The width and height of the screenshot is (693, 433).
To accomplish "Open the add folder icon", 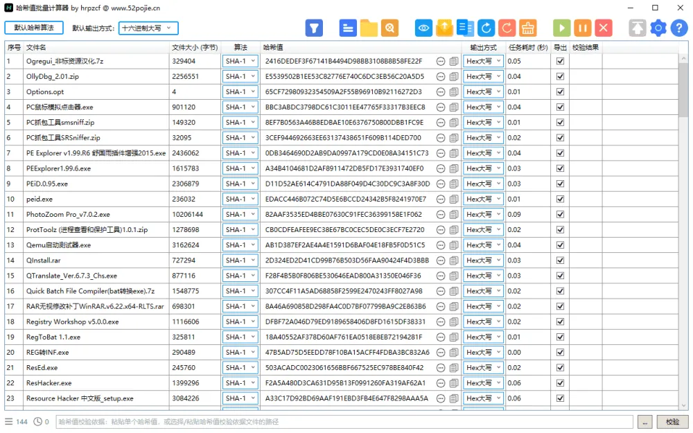I will 368,28.
